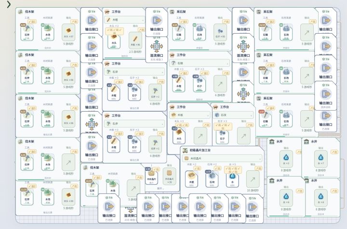This screenshot has height=229, width=347.
Task: Open 石块 recipe dropdown in 工作台
Action: click(x=233, y=115)
